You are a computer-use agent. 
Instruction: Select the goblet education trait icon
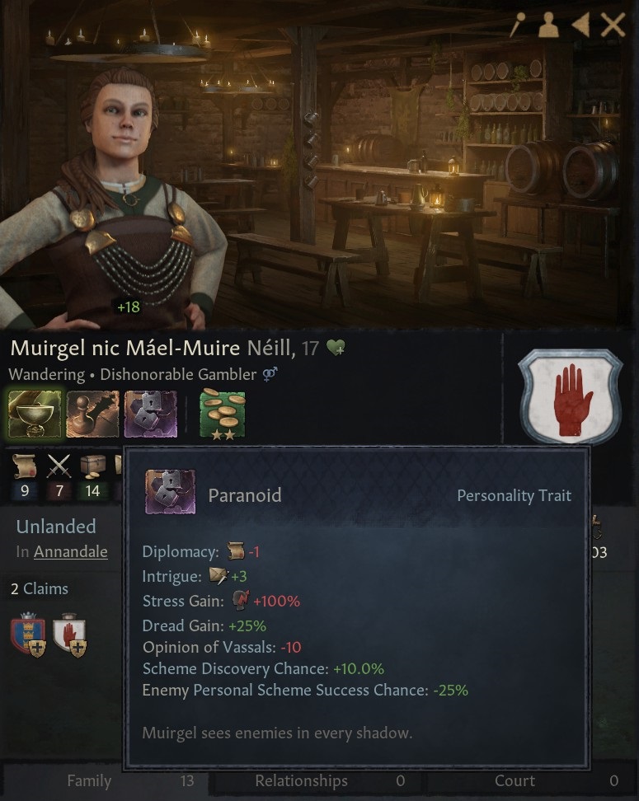coord(35,414)
